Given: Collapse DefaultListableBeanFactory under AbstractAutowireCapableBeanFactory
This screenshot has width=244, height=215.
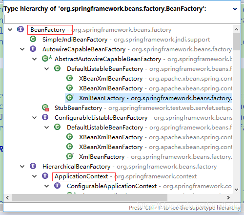Looking at the screenshot, I should (47, 69).
